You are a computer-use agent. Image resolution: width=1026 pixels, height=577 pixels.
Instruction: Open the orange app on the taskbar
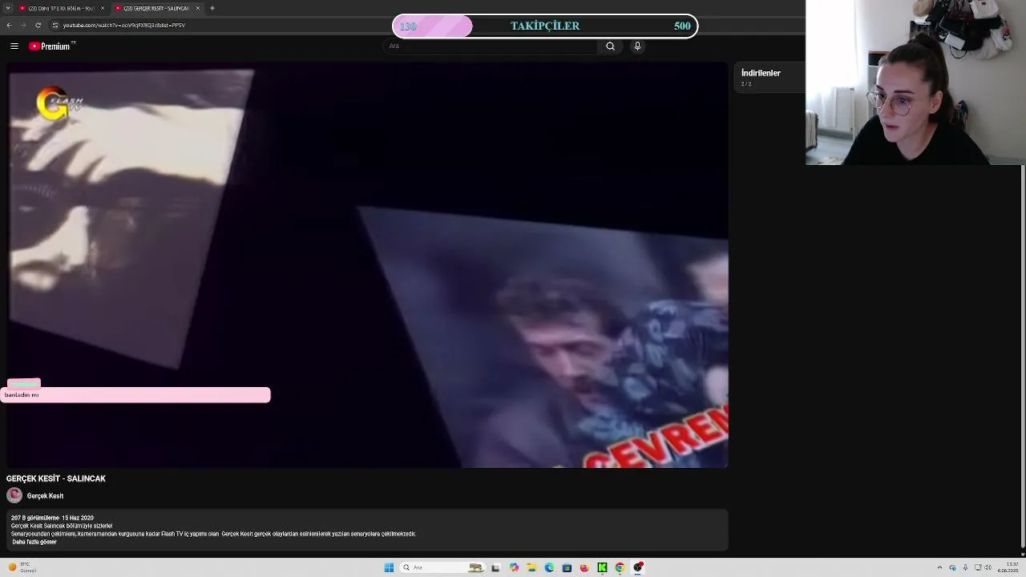584,567
